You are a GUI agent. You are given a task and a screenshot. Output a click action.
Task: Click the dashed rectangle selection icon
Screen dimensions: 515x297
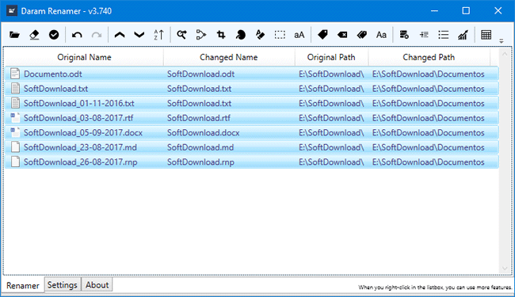[280, 35]
